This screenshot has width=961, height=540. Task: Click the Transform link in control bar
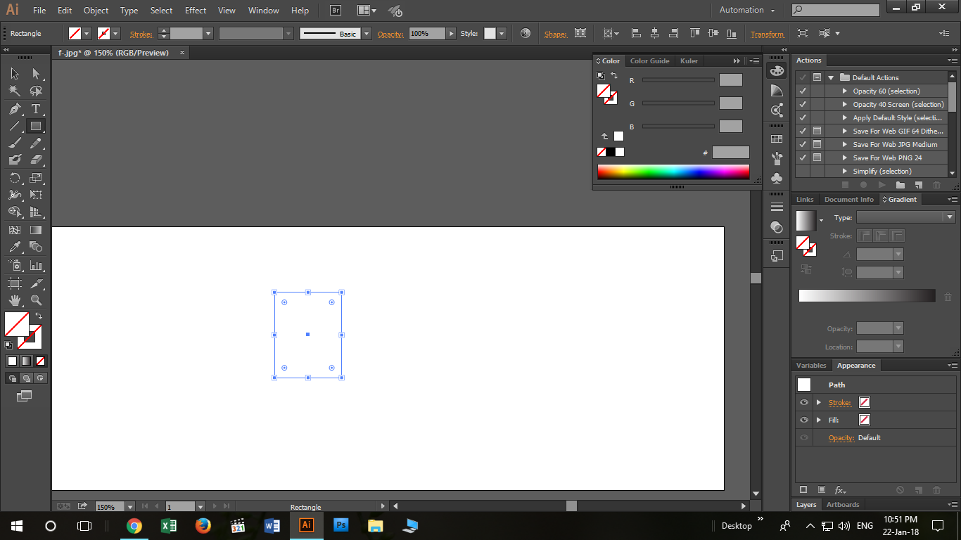click(x=767, y=34)
